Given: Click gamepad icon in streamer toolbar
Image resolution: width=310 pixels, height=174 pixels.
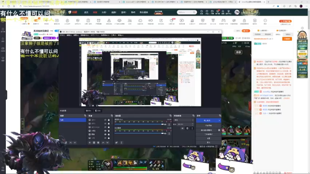Looking at the screenshot, I should (224, 20).
